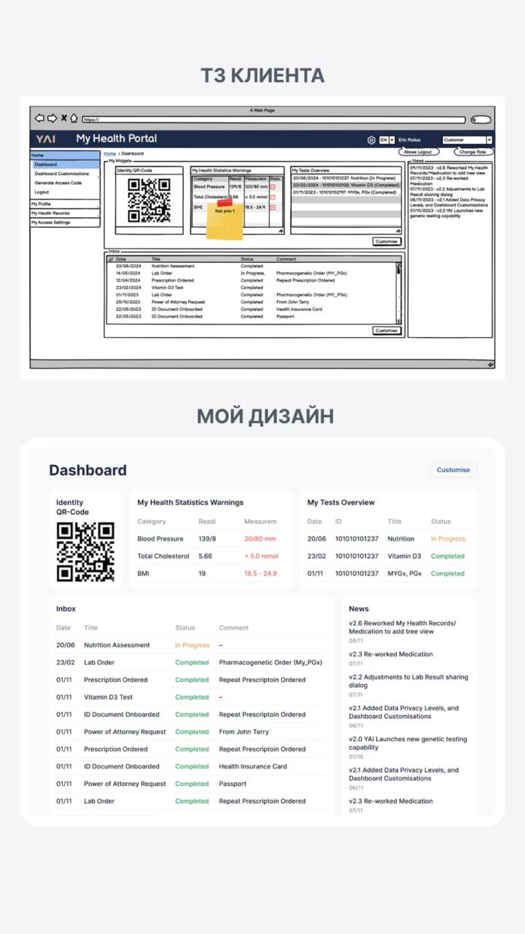The image size is (525, 934).
Task: Click the red status icon for Total Cholesterol row
Action: coord(273,197)
